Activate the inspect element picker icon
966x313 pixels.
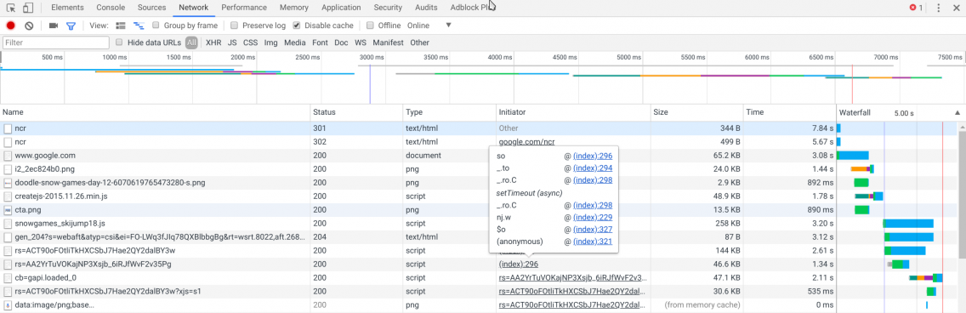(10, 8)
